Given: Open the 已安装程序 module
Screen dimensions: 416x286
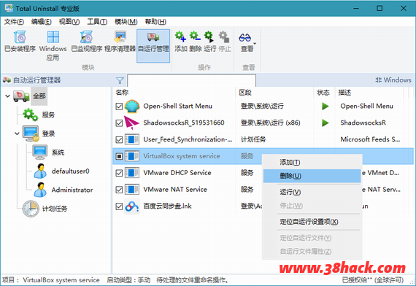Looking at the screenshot, I should [x=20, y=42].
